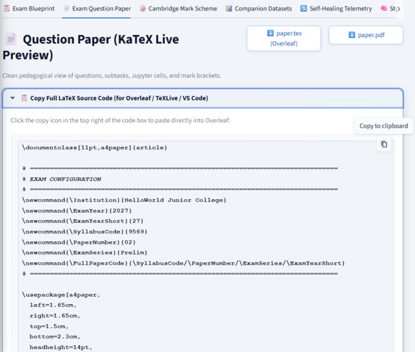The image size is (415, 352).
Task: Click the 'Click the copy icon' instruction text
Action: [121, 120]
